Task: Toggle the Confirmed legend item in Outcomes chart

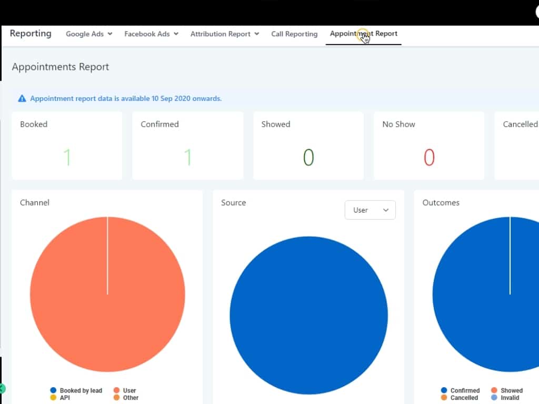Action: click(x=460, y=390)
